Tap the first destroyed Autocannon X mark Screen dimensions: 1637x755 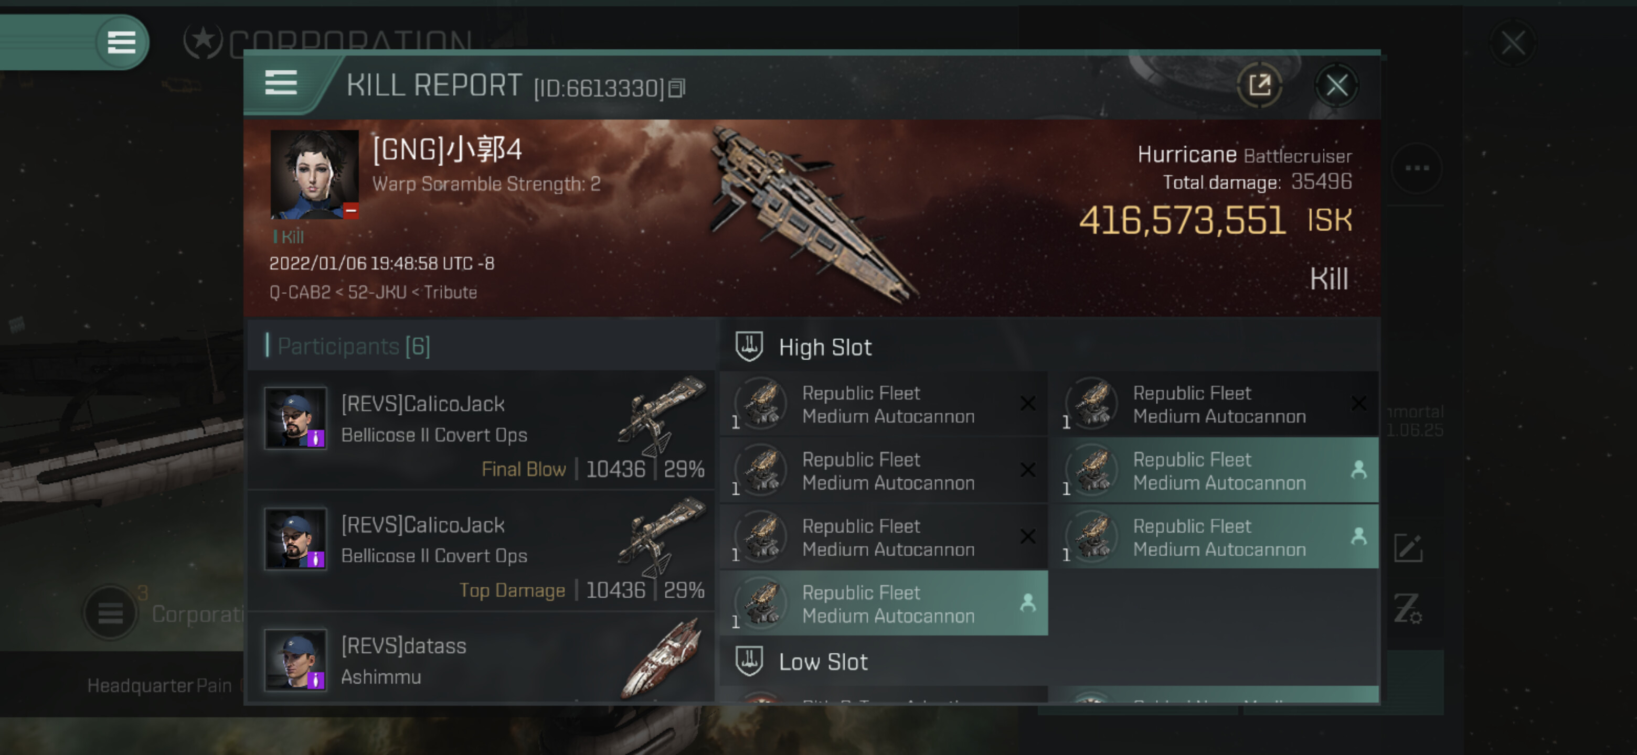coord(1027,403)
